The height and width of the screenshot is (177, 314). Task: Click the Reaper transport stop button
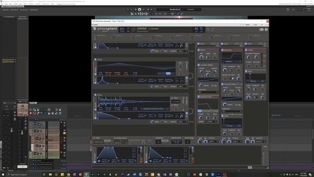148,9
